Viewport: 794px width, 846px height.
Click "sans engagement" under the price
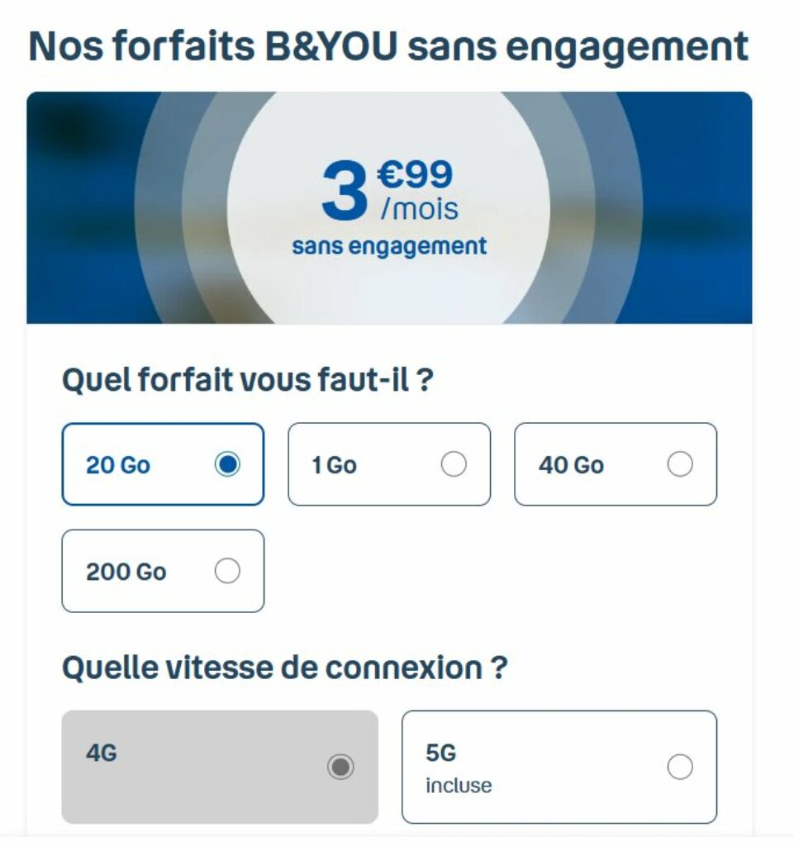[x=389, y=246]
